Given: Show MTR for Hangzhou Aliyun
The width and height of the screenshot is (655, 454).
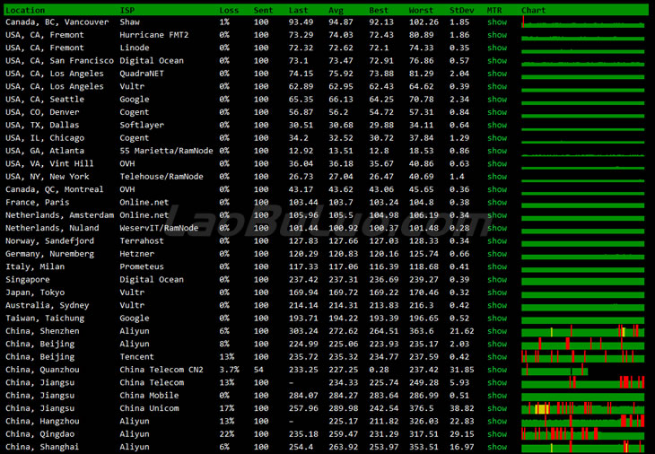Looking at the screenshot, I should [497, 422].
